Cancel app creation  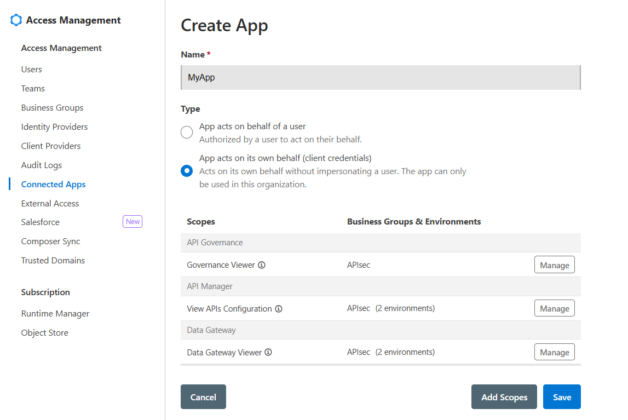tap(203, 396)
